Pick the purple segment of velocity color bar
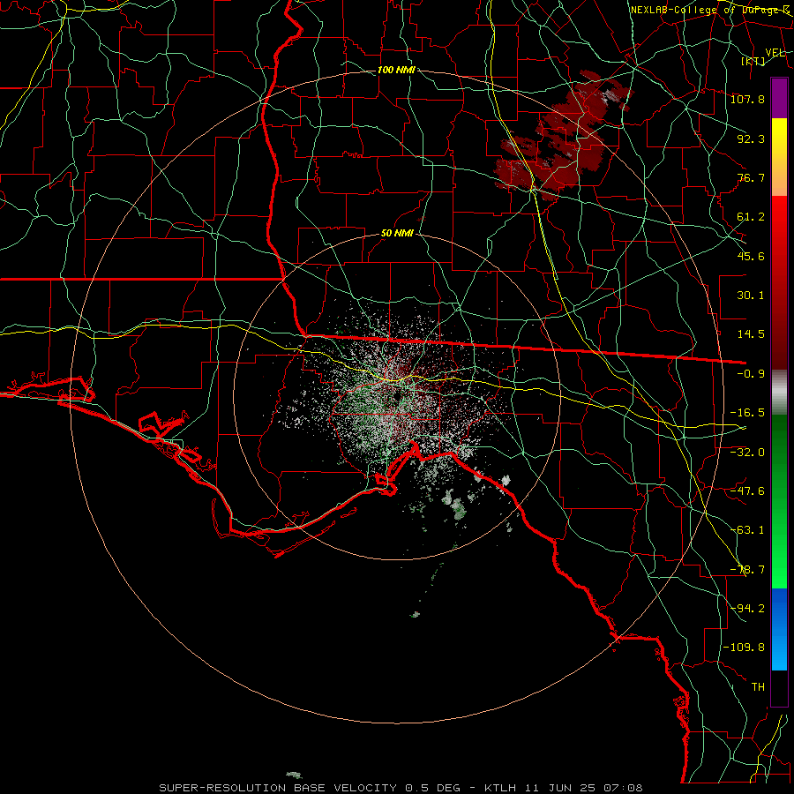The height and width of the screenshot is (794, 794). [779, 98]
